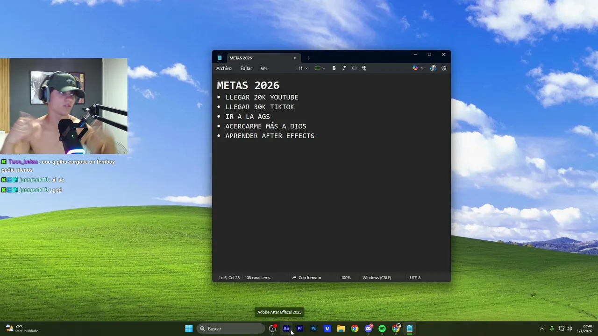Open Discord from the taskbar
598x336 pixels.
click(x=369, y=329)
